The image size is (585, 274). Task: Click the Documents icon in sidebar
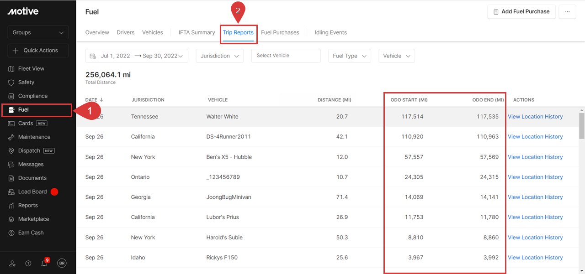(x=11, y=178)
